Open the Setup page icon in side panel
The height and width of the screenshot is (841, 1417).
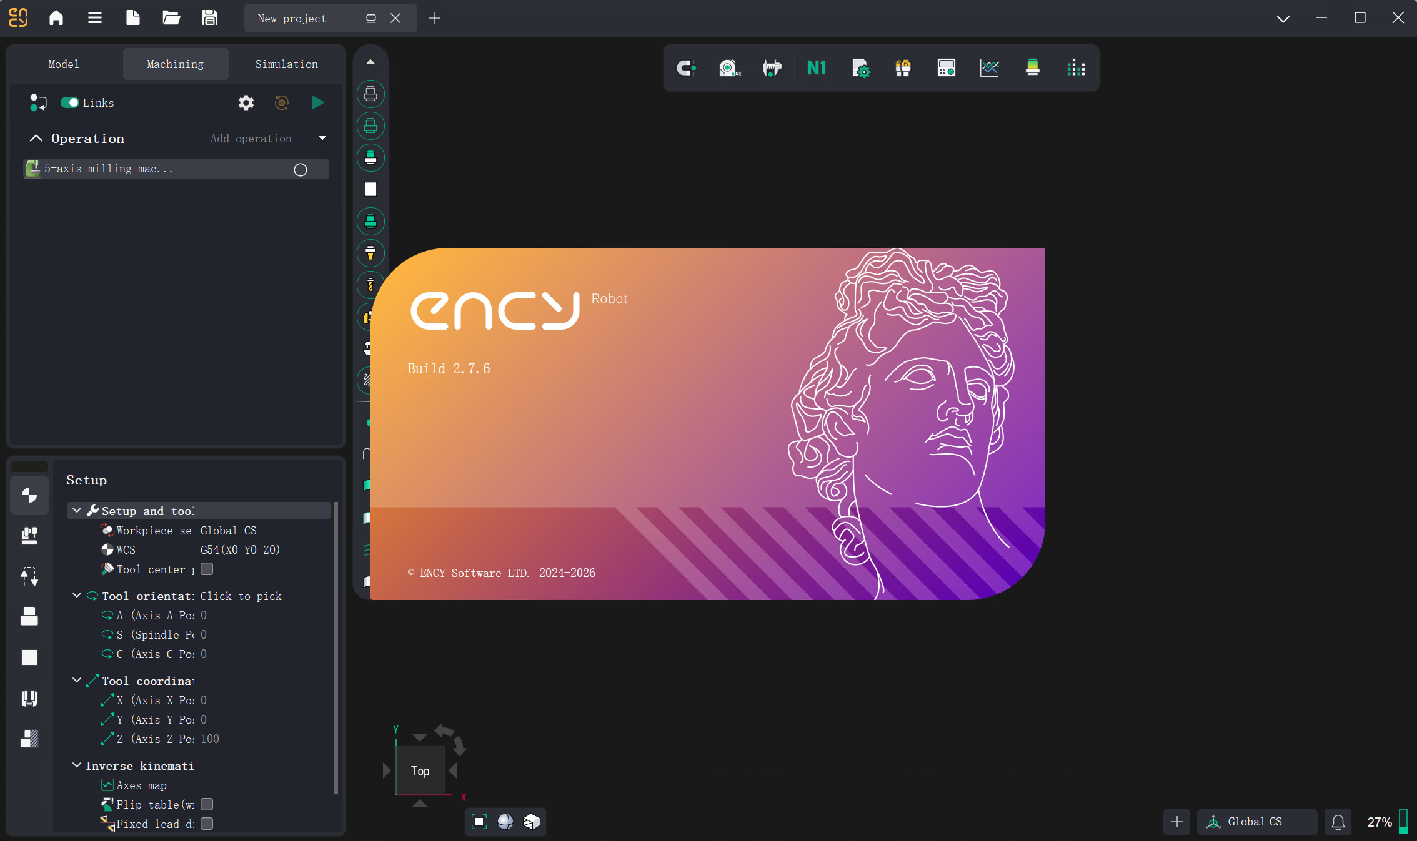tap(29, 496)
